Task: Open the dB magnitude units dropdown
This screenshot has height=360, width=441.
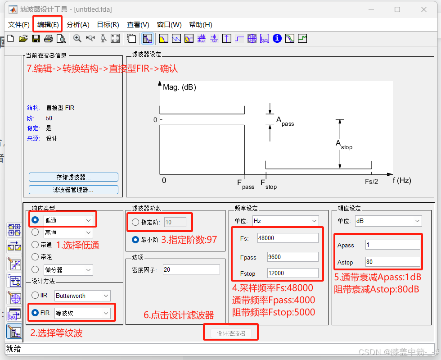Action: (387, 221)
